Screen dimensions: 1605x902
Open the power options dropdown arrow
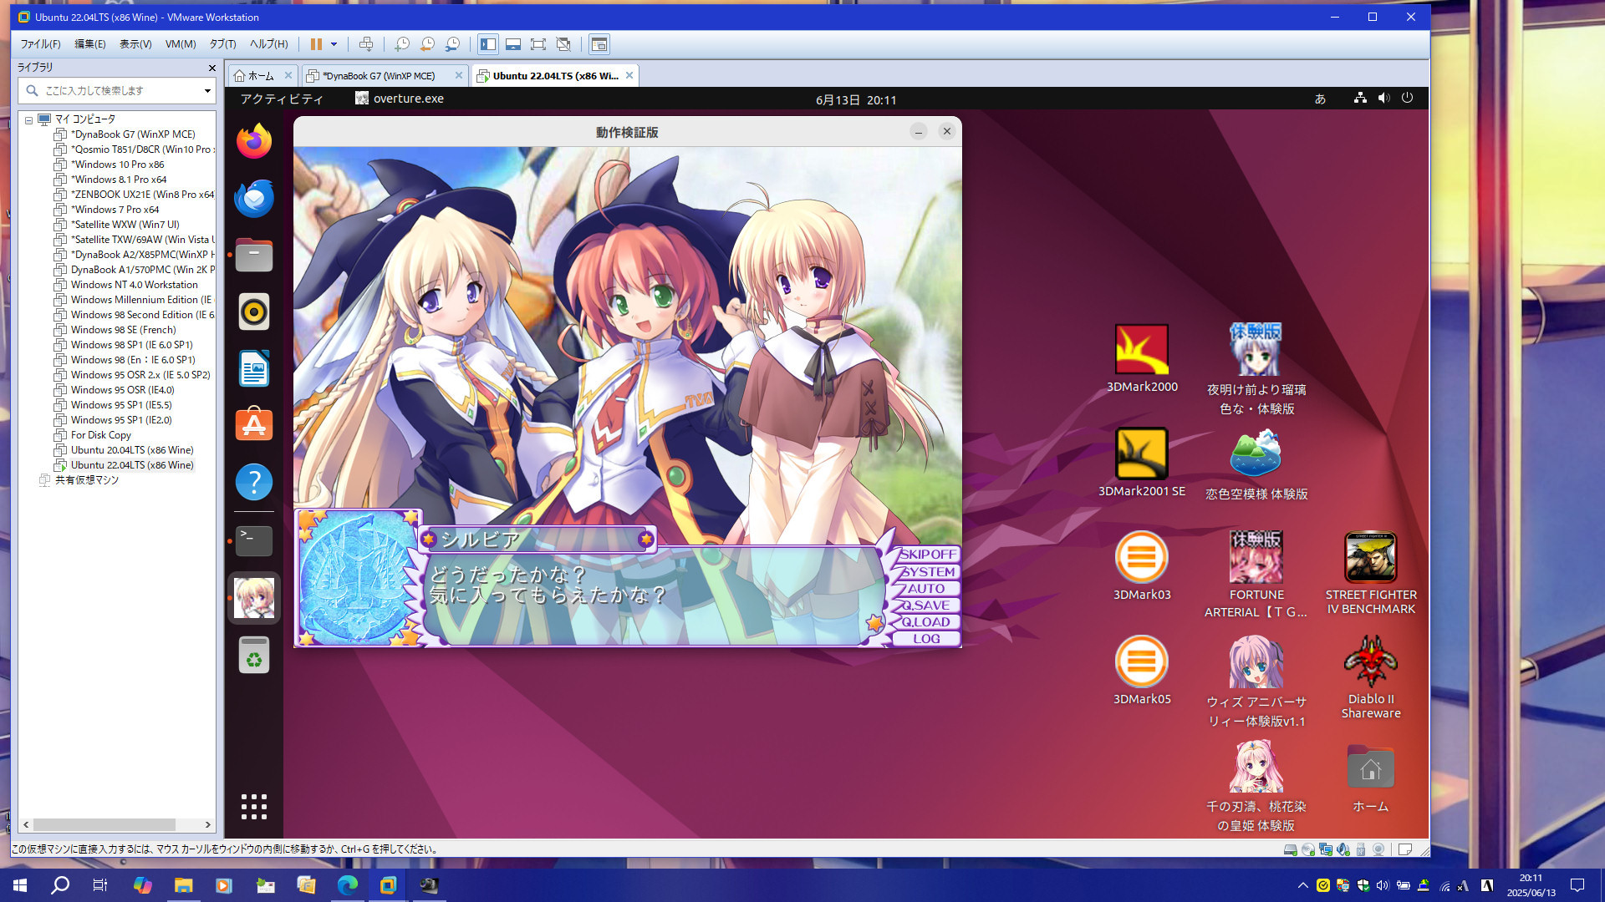click(x=334, y=44)
